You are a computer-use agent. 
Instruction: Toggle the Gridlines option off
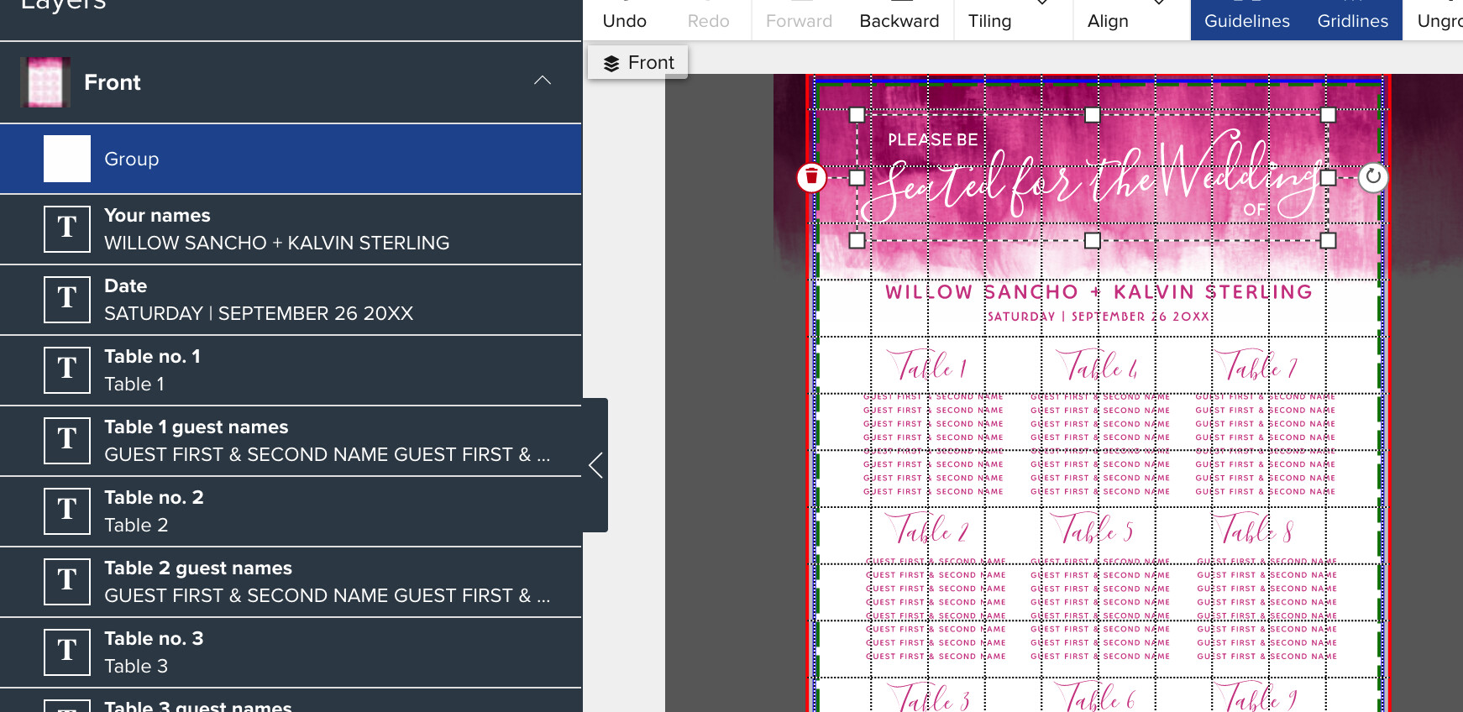pos(1352,20)
